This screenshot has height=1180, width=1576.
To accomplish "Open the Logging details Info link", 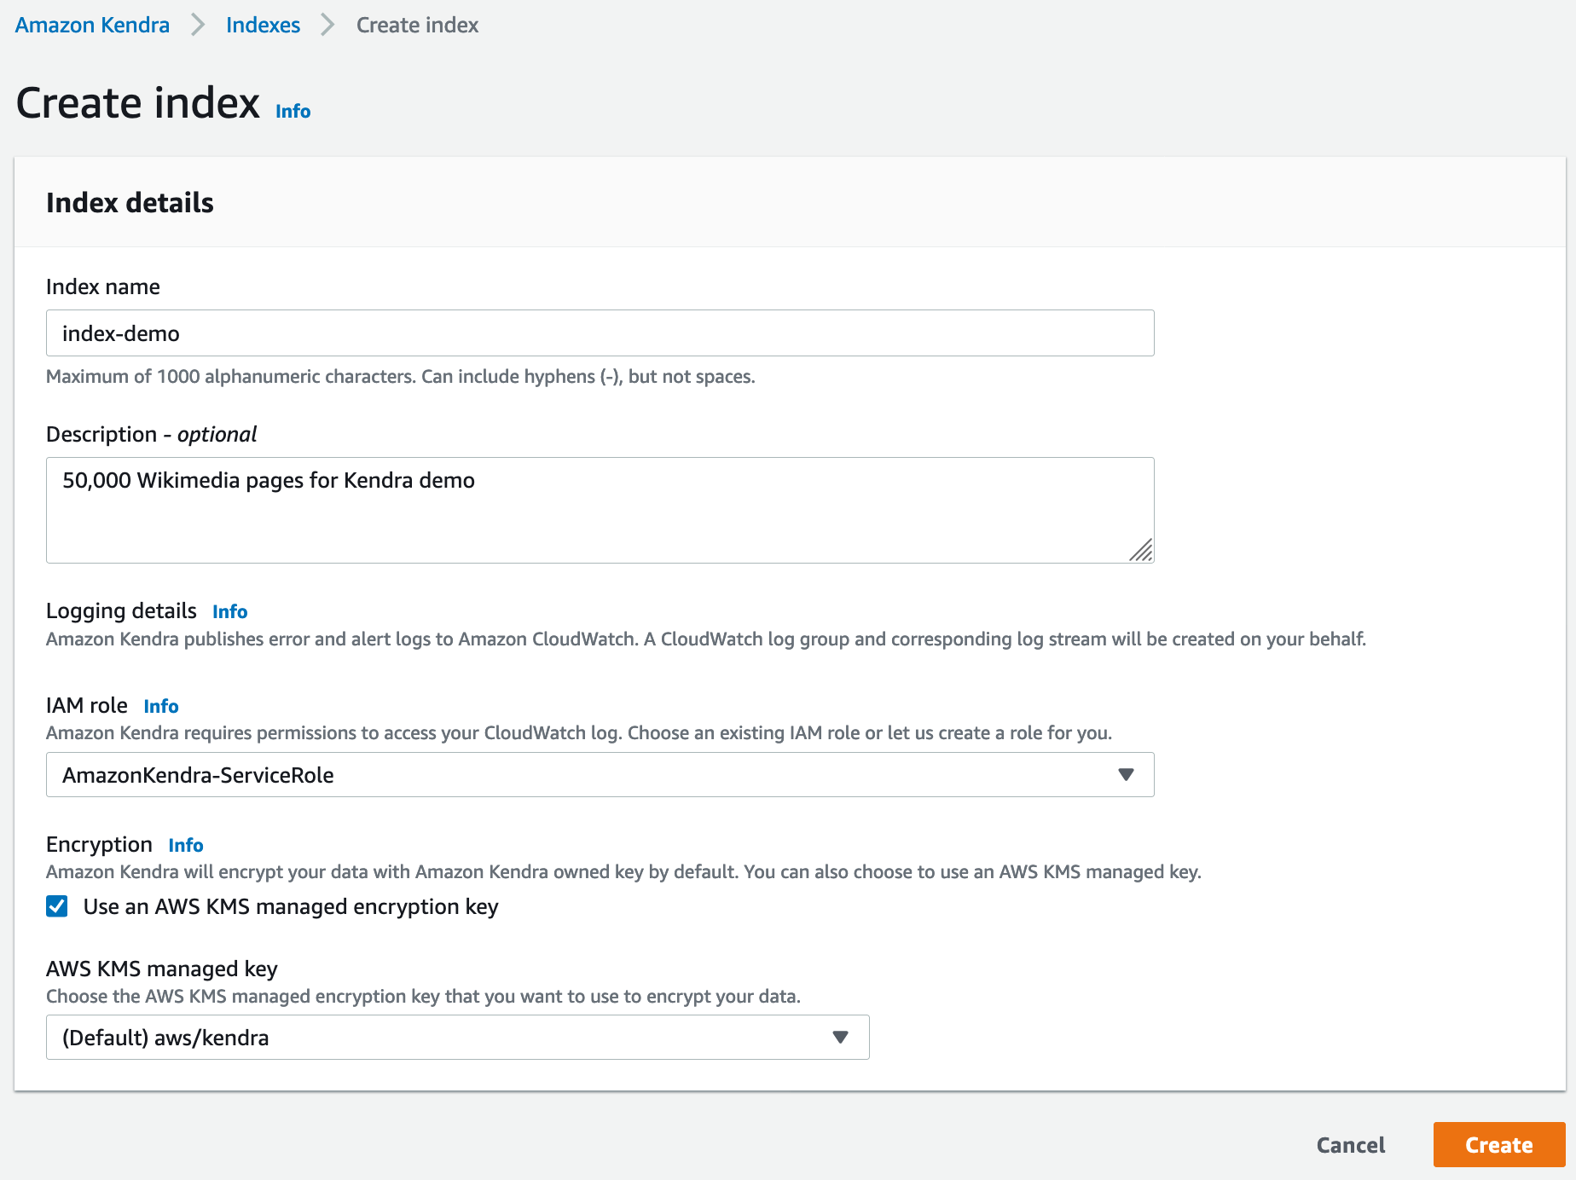I will pyautogui.click(x=229, y=611).
